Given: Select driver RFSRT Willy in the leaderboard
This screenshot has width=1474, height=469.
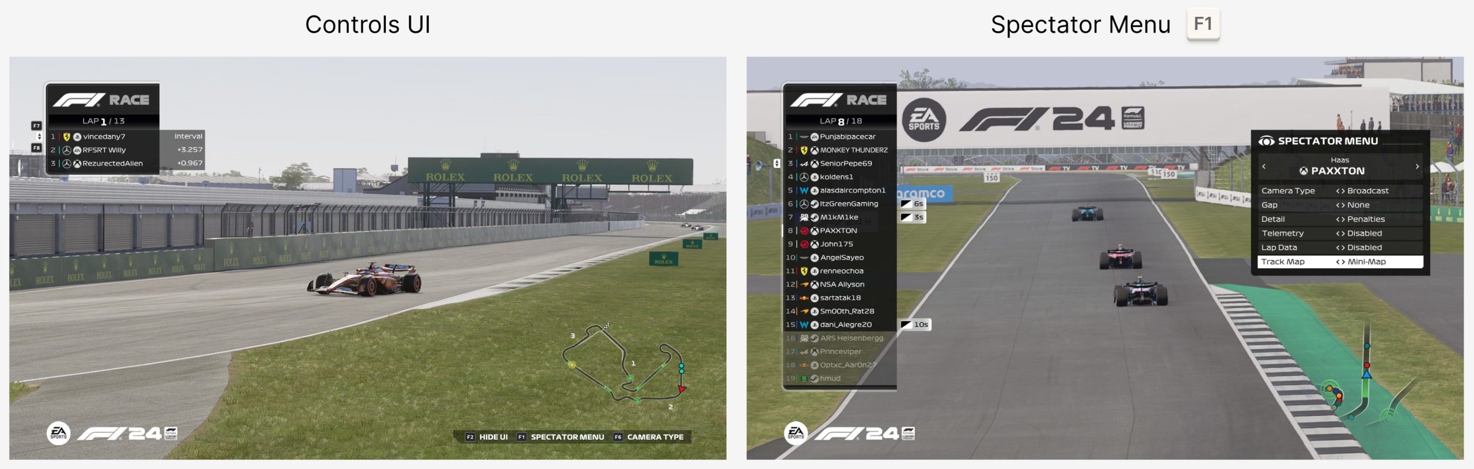Looking at the screenshot, I should [x=104, y=150].
